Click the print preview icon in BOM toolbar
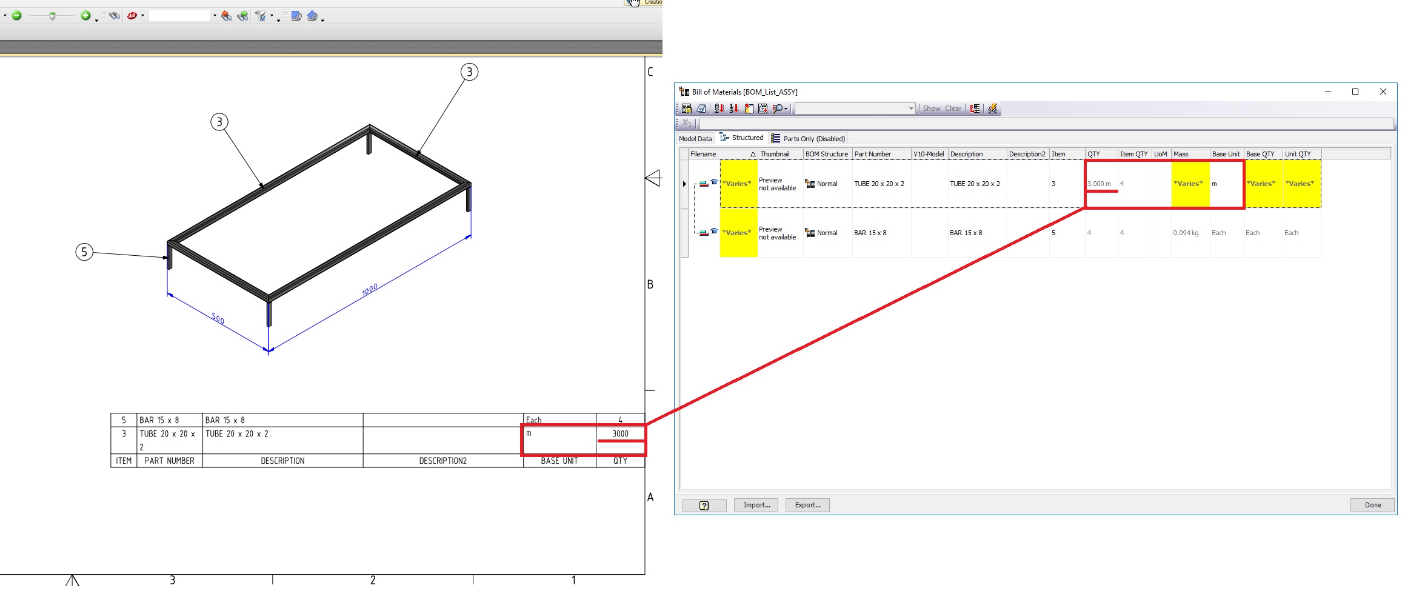This screenshot has width=1422, height=611. tap(702, 109)
